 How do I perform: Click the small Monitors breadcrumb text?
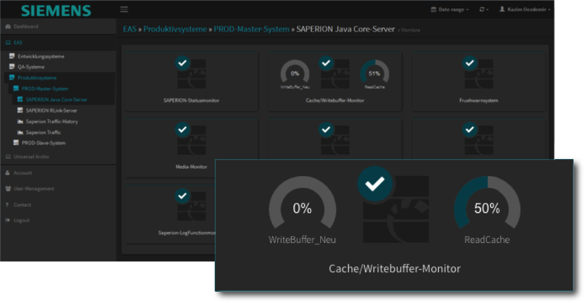410,30
